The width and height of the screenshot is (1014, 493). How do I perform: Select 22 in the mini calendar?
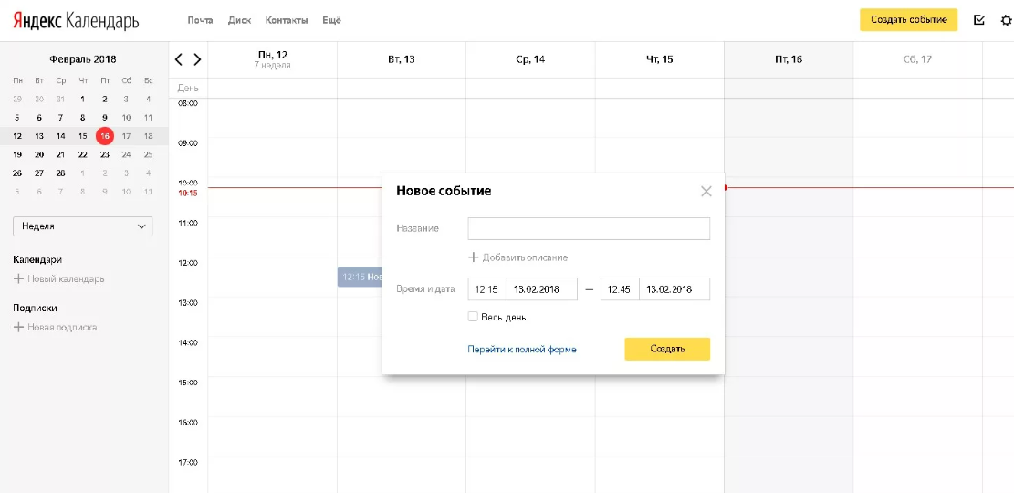(83, 154)
